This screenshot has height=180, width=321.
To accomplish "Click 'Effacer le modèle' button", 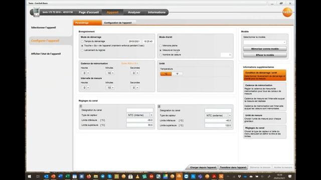I will [265, 55].
